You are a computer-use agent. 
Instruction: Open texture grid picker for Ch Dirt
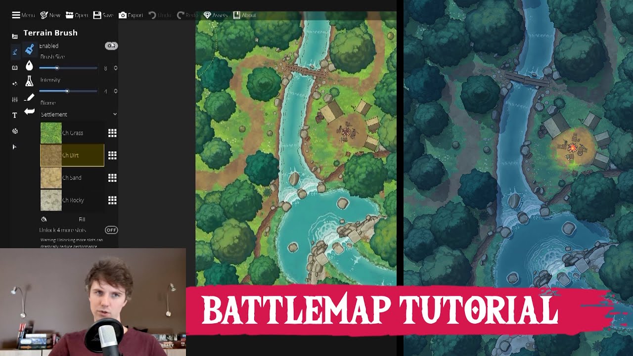click(112, 155)
